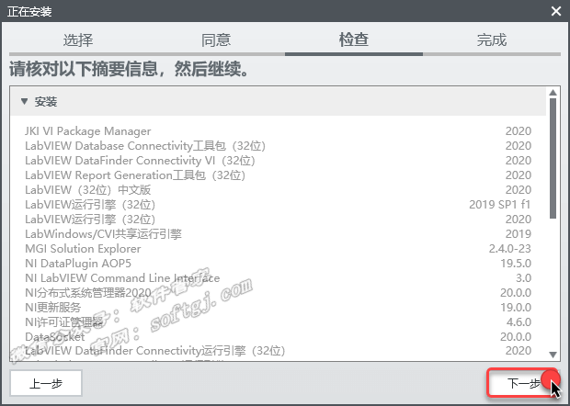Select LabVIEW (32位) 中文版 row
570x406 pixels.
pos(278,190)
